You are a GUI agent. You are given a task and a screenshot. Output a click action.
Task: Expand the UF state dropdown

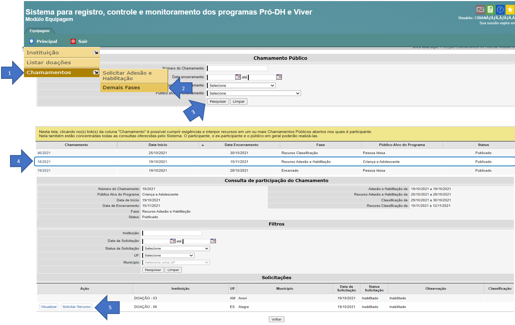(x=168, y=255)
